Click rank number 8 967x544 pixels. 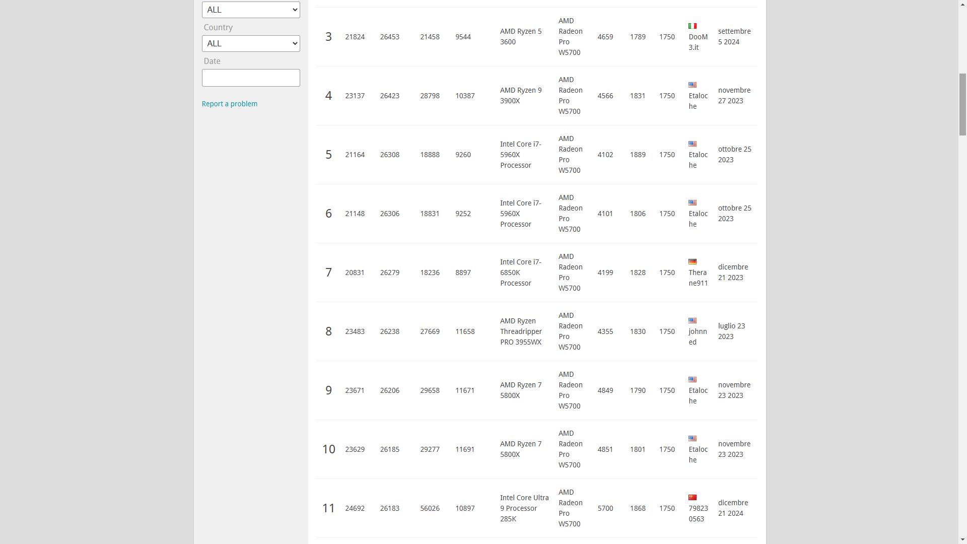click(x=328, y=331)
